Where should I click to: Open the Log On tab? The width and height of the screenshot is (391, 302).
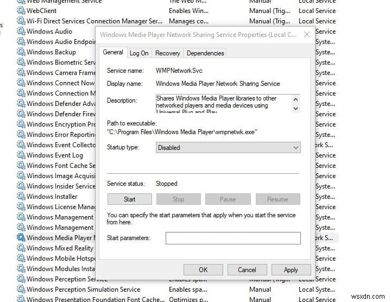[139, 53]
